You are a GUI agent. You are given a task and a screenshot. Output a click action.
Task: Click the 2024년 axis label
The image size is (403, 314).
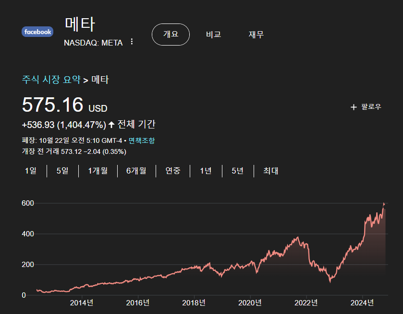click(x=362, y=303)
